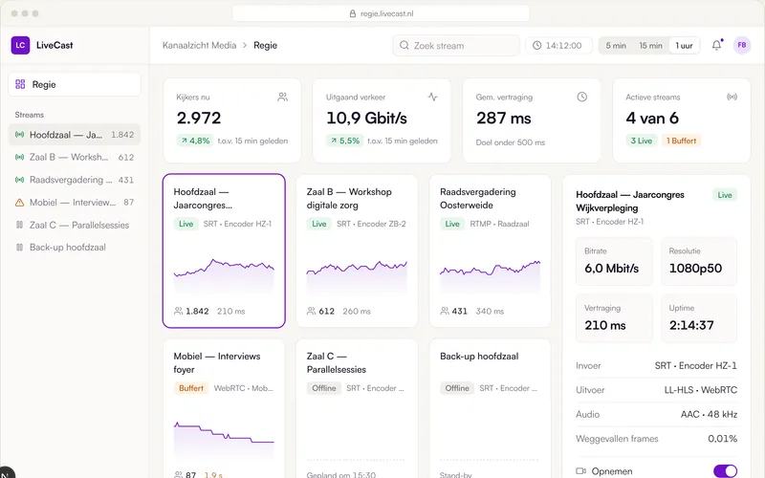Click the 287 ms average delay value

504,118
